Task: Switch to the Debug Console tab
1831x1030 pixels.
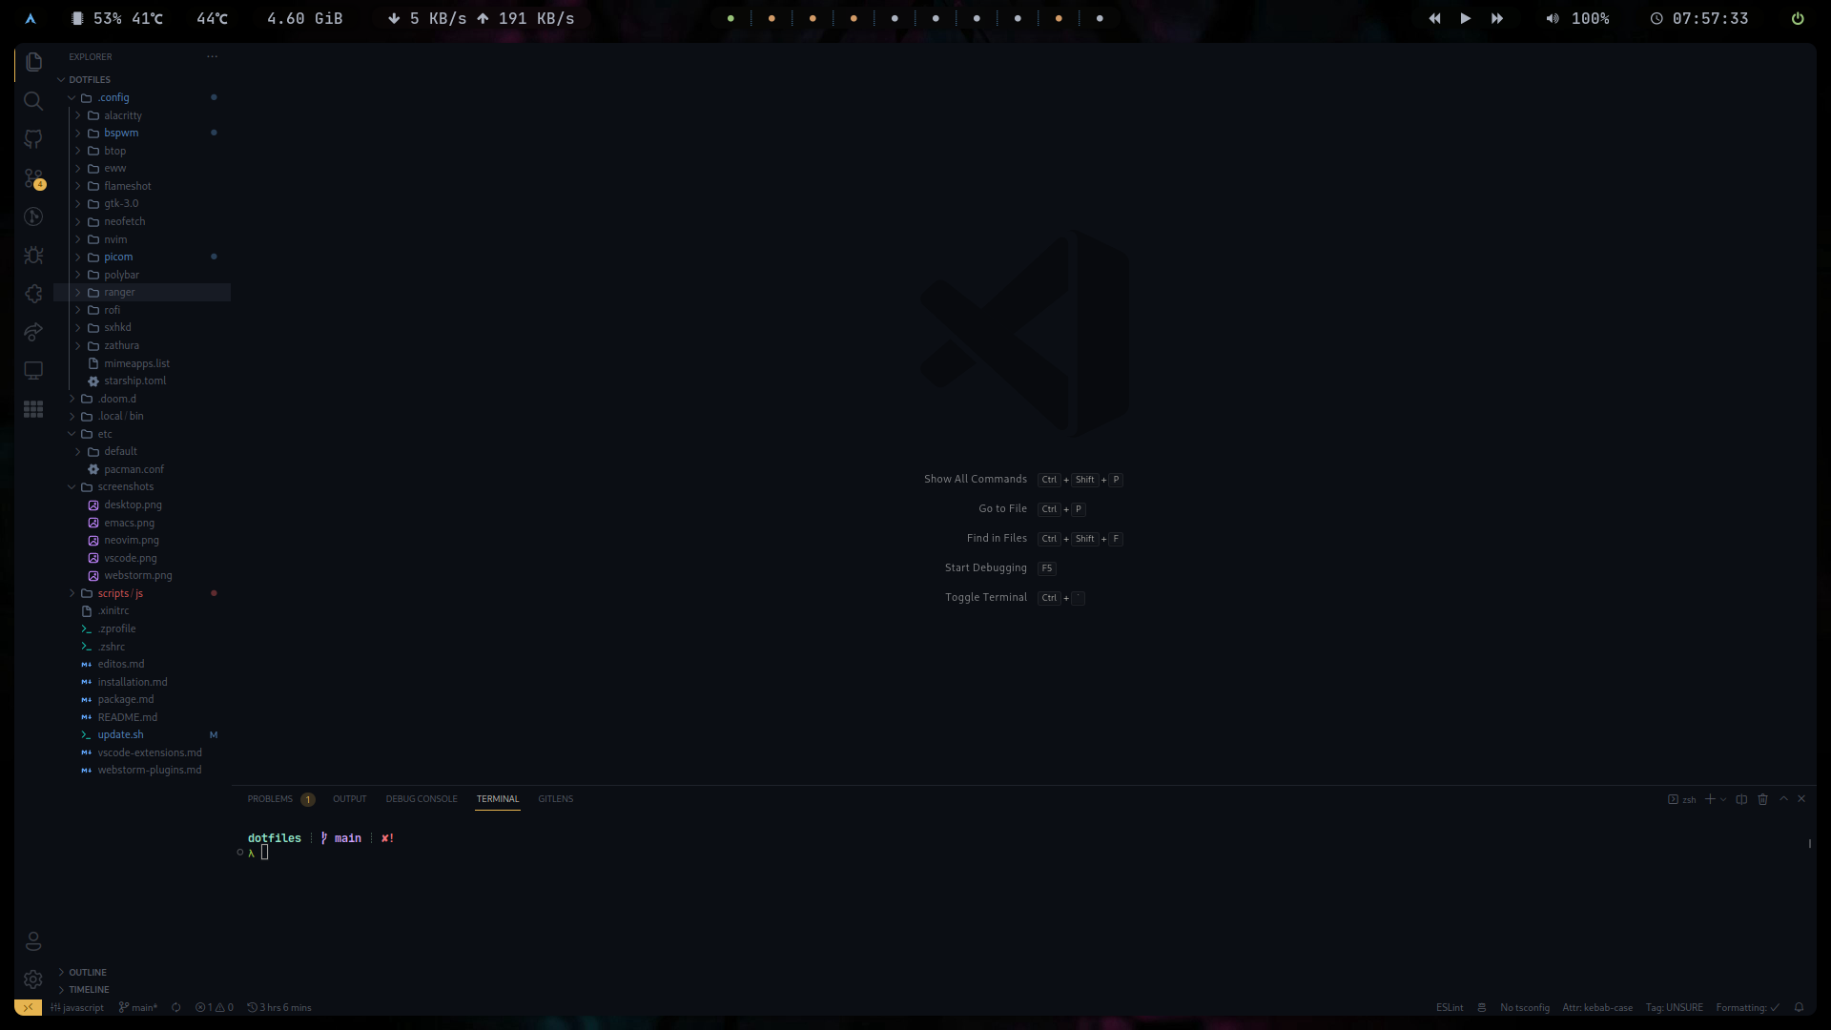Action: point(421,799)
